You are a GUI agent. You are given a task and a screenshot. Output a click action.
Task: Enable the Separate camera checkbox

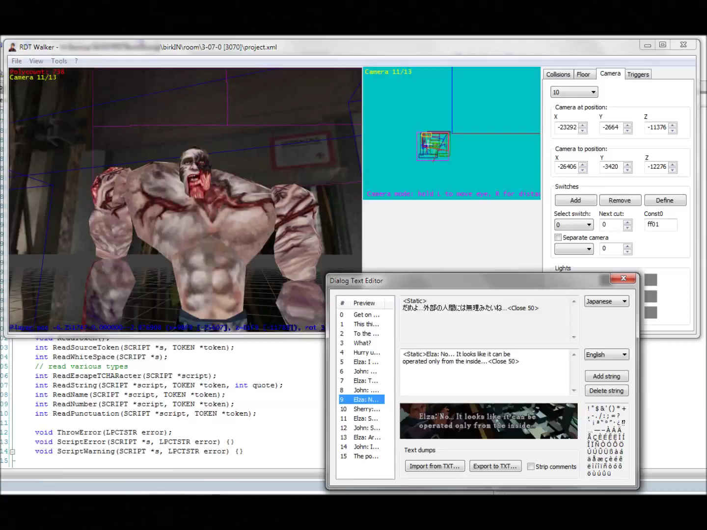(x=558, y=238)
